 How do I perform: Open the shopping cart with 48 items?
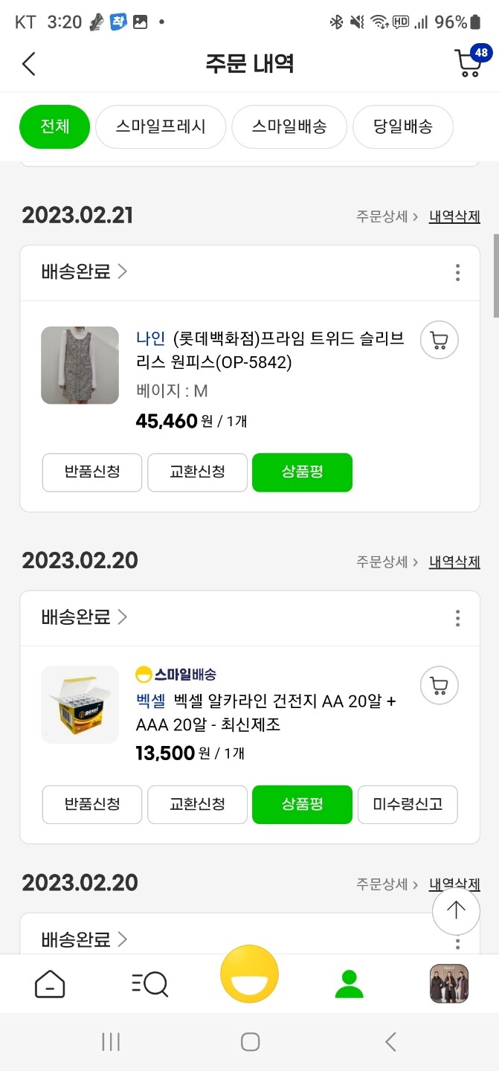coord(467,63)
